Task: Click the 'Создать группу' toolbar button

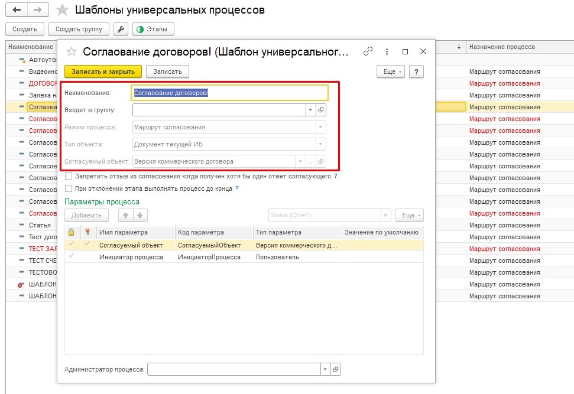Action: pos(79,29)
